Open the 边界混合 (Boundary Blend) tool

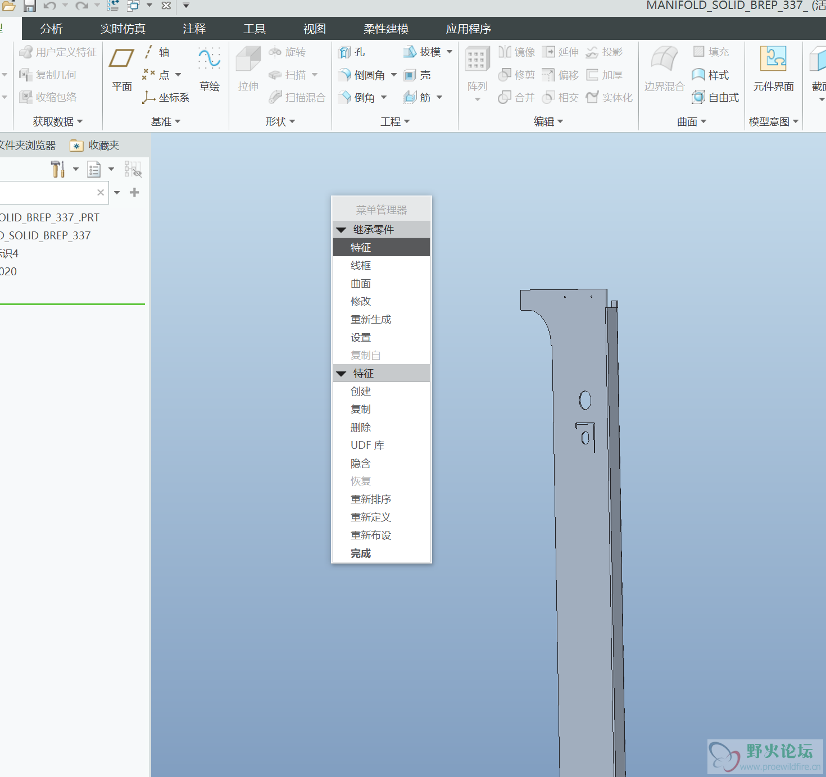pyautogui.click(x=664, y=70)
